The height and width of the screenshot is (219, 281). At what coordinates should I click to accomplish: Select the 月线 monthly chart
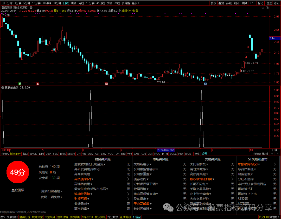pos(81,3)
